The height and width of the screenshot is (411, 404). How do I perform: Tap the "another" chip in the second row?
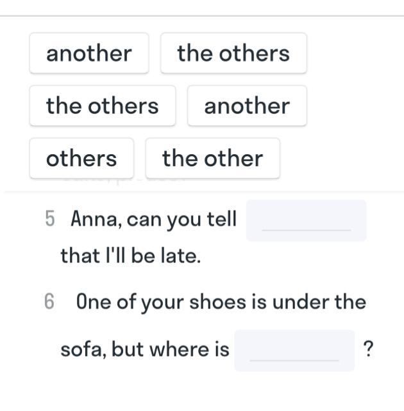(x=247, y=106)
